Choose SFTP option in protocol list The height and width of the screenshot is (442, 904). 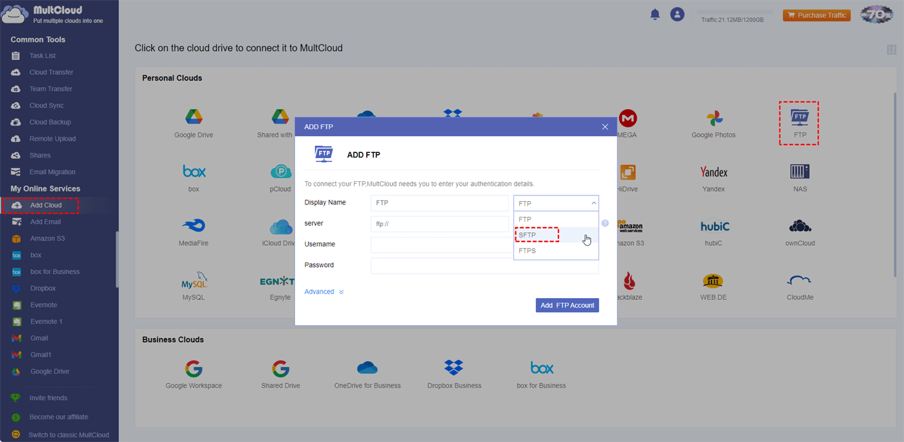(556, 235)
